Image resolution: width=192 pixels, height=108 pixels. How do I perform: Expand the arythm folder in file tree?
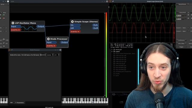pyautogui.click(x=112, y=52)
